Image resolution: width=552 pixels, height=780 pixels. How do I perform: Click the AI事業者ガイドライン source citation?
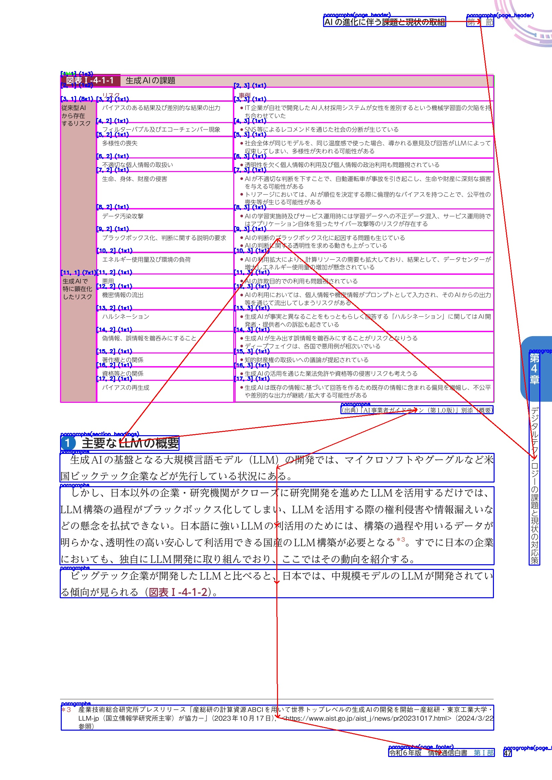click(417, 410)
